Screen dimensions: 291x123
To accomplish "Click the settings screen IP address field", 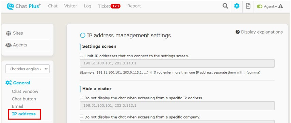I will 177,63.
